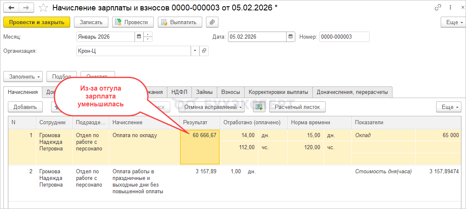This screenshot has width=466, height=209.
Task: Switch to the НДФЛ tab
Action: (x=179, y=92)
